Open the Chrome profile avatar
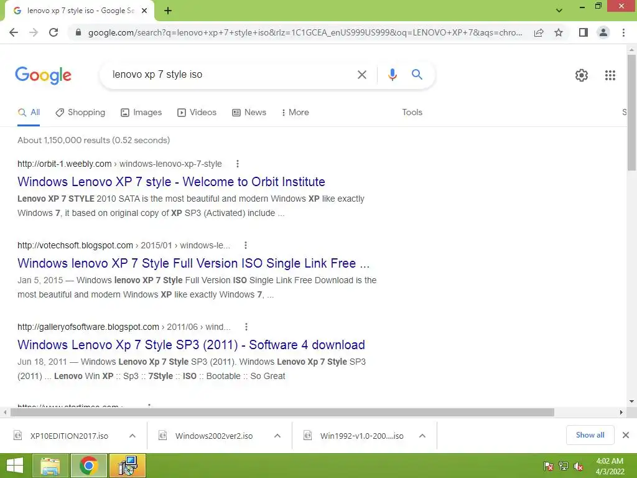This screenshot has width=637, height=478. [x=603, y=32]
